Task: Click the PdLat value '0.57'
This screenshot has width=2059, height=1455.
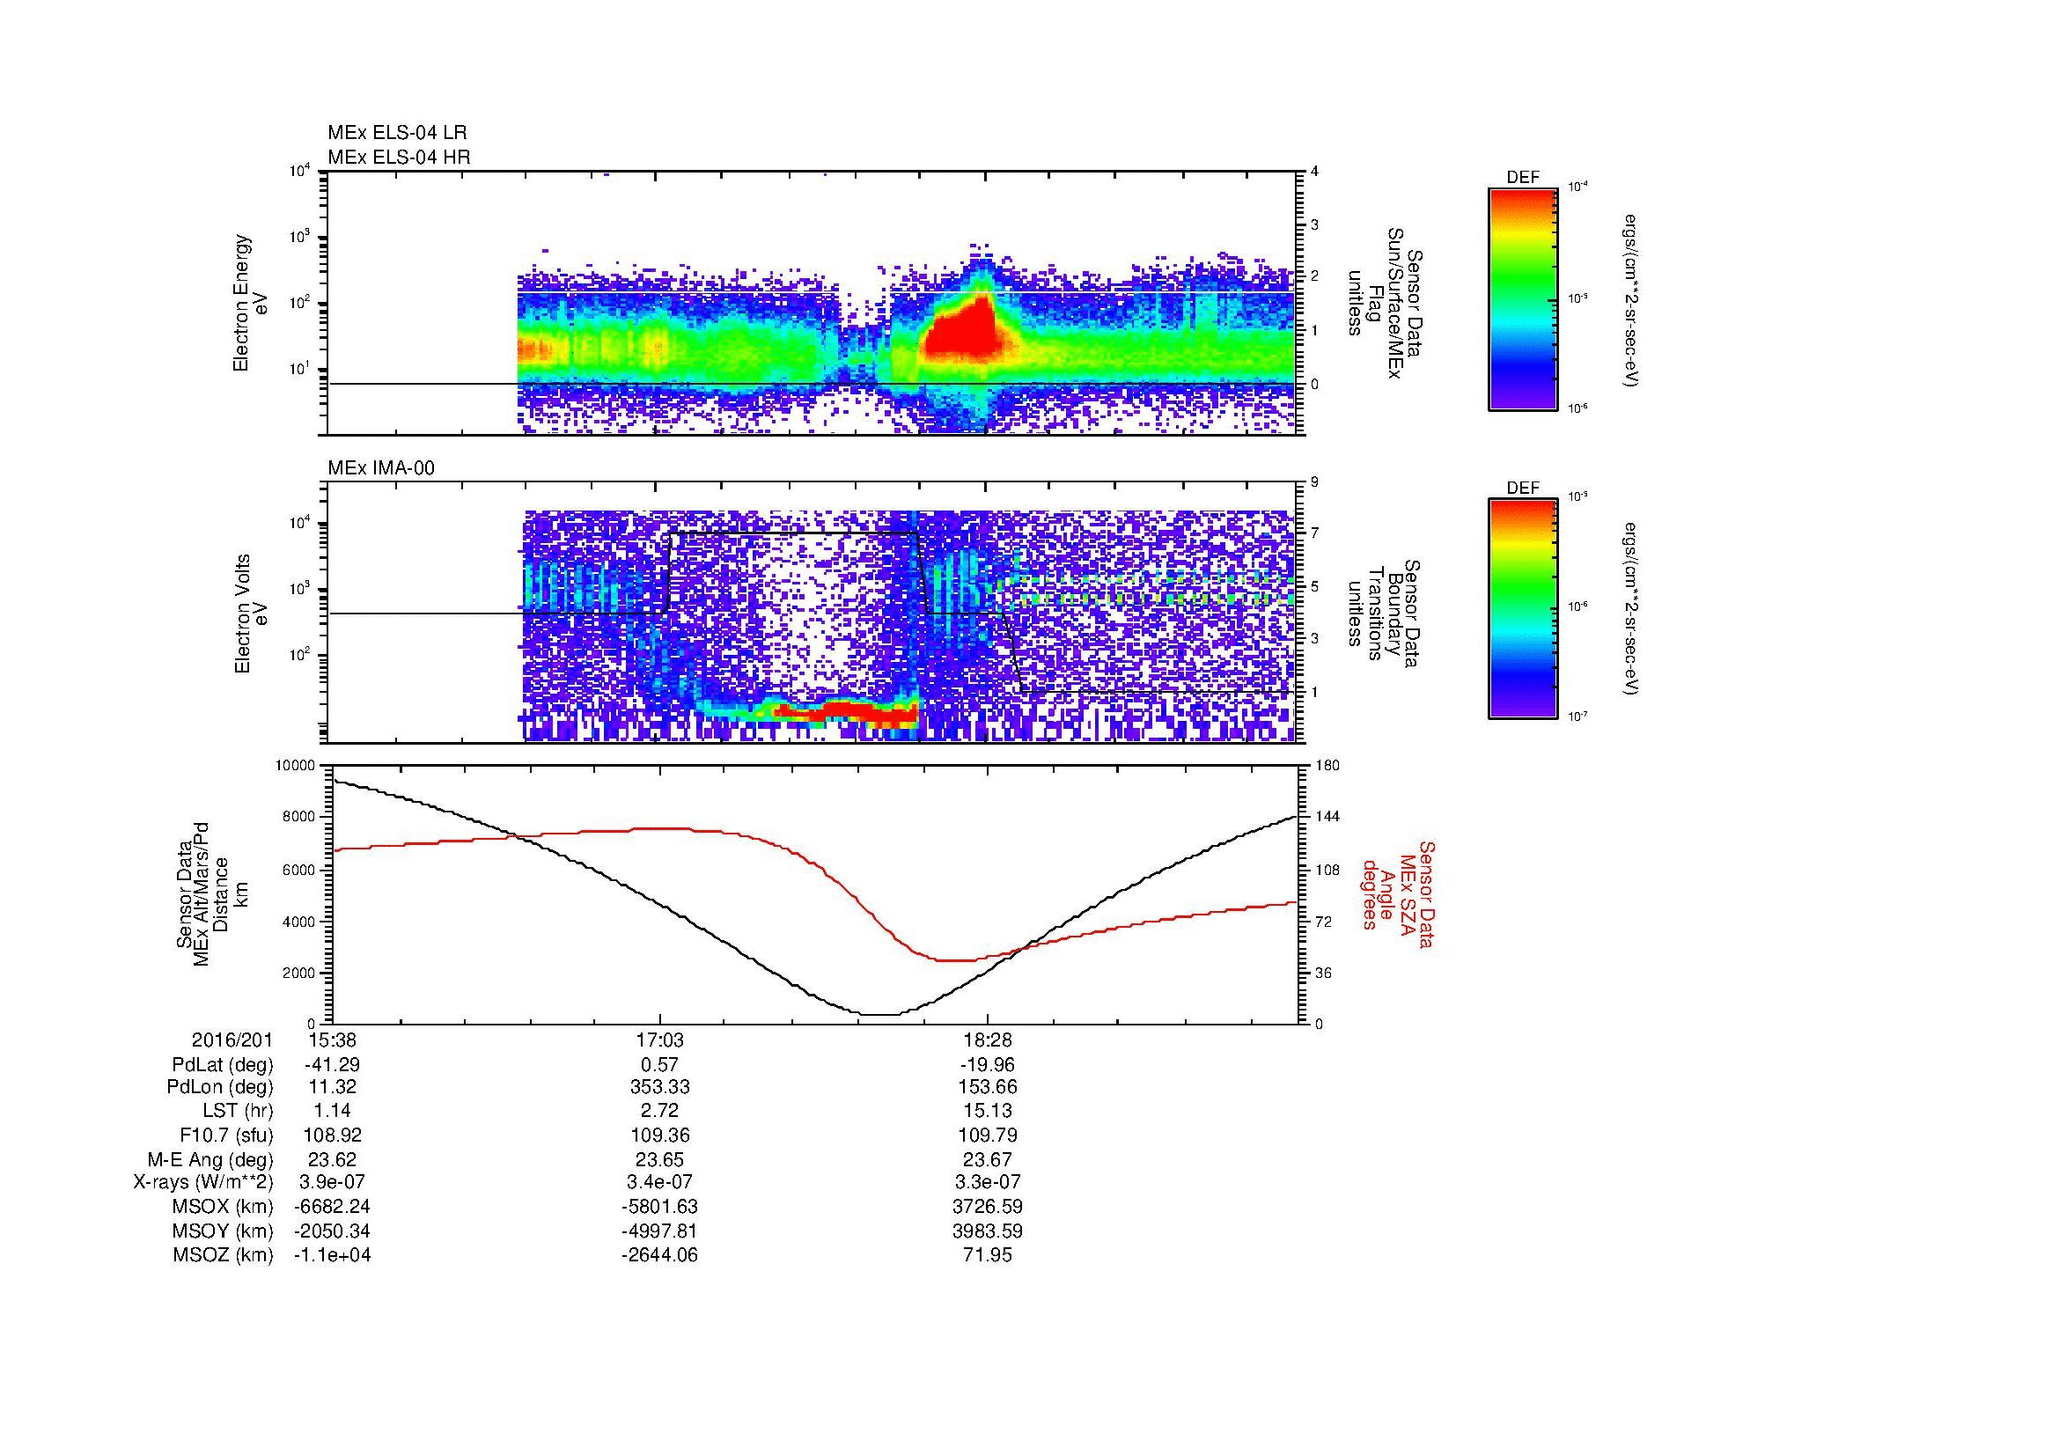Action: point(659,1065)
